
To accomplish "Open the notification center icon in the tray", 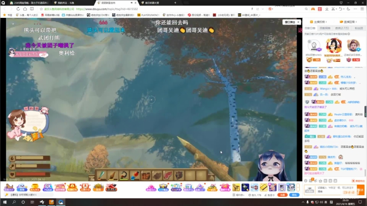I will [x=360, y=202].
